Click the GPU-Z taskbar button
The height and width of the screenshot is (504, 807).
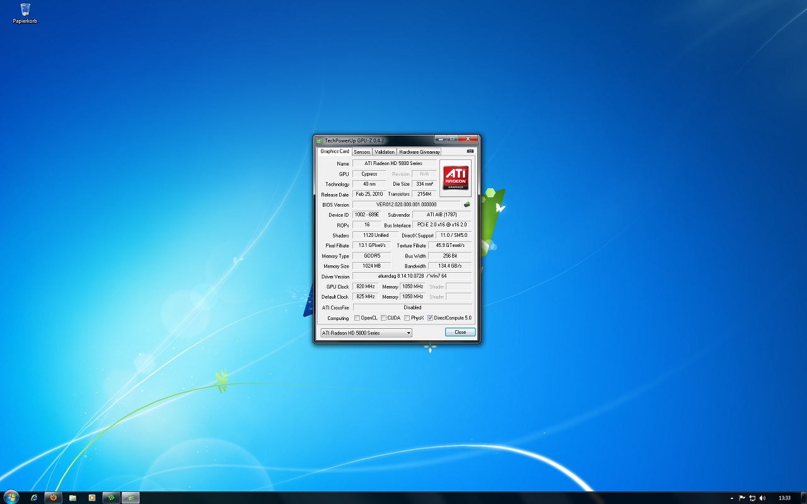click(131, 498)
